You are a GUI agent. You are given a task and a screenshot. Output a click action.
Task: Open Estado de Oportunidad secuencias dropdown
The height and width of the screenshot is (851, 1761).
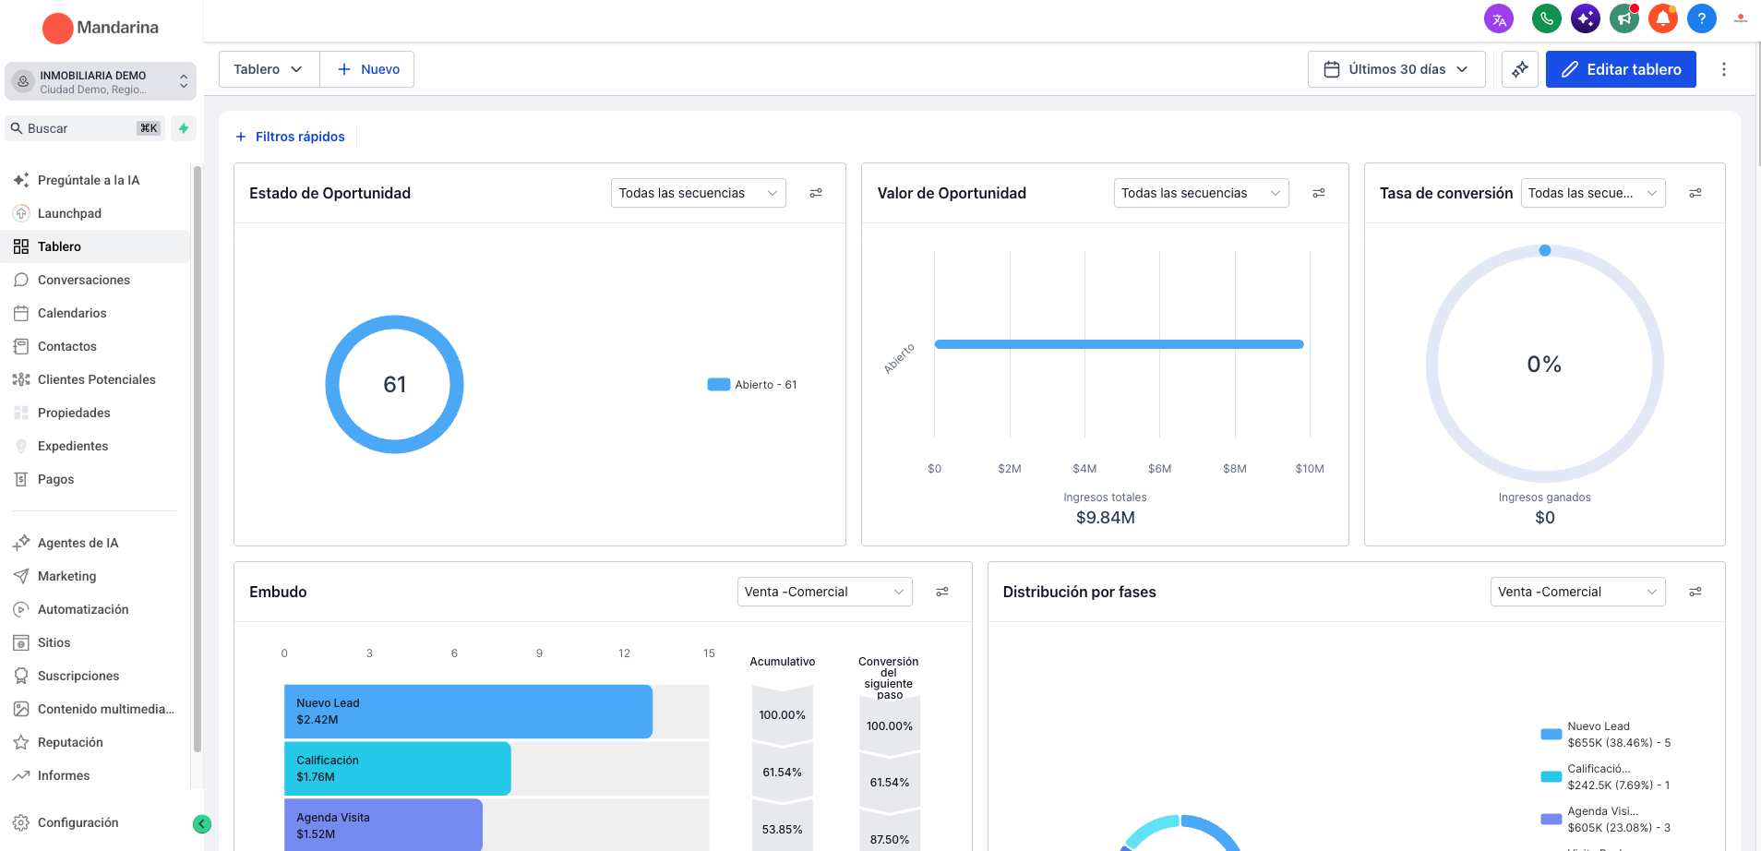[x=699, y=193]
